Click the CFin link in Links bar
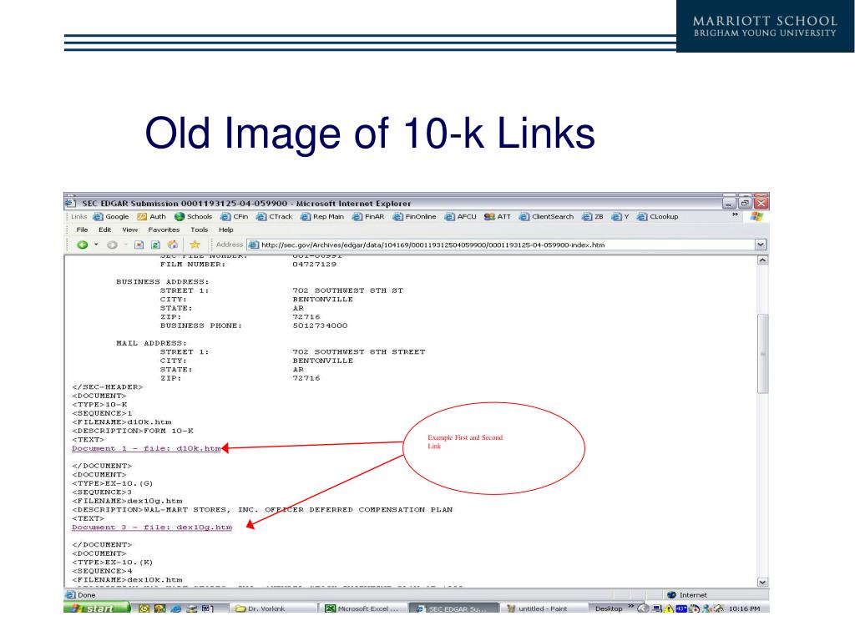The width and height of the screenshot is (855, 641). click(235, 216)
